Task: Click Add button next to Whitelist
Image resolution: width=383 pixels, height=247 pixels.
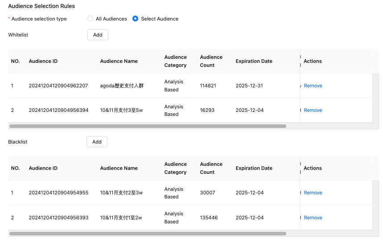Action: point(98,35)
